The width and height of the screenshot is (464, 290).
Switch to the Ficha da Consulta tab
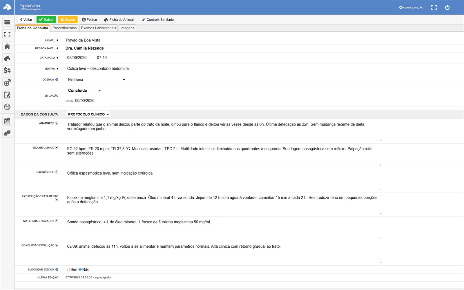tap(32, 28)
